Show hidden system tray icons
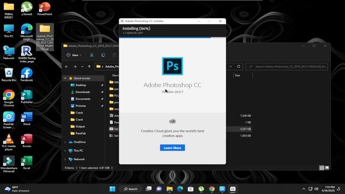Viewport: 345px width, 194px height. click(303, 189)
